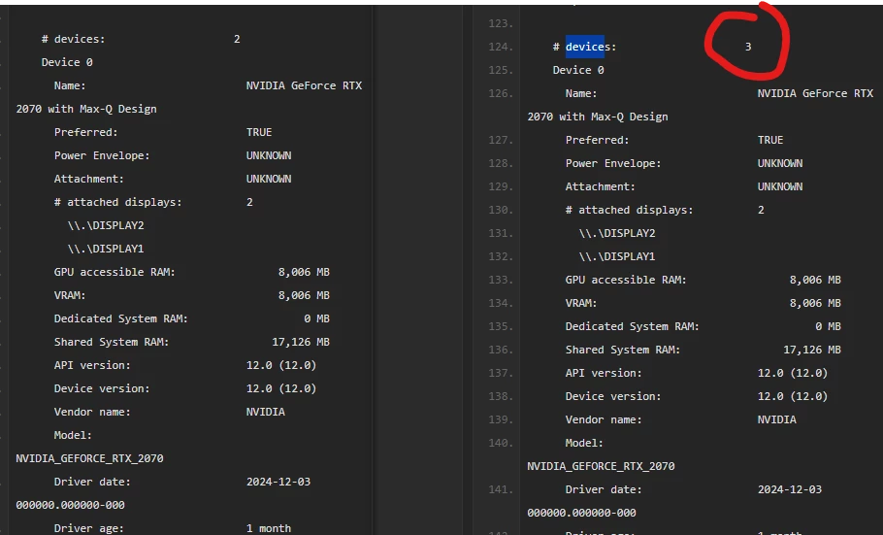Viewport: 883px width, 535px height.
Task: Click "# devices:" label in the unnumbered pane
Action: click(73, 39)
